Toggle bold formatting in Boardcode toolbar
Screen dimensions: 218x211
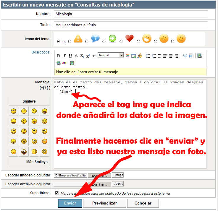coord(59,56)
